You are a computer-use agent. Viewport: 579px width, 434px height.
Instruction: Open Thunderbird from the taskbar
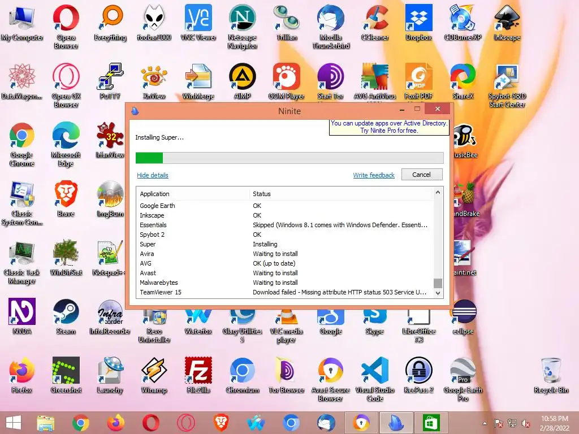[326, 423]
